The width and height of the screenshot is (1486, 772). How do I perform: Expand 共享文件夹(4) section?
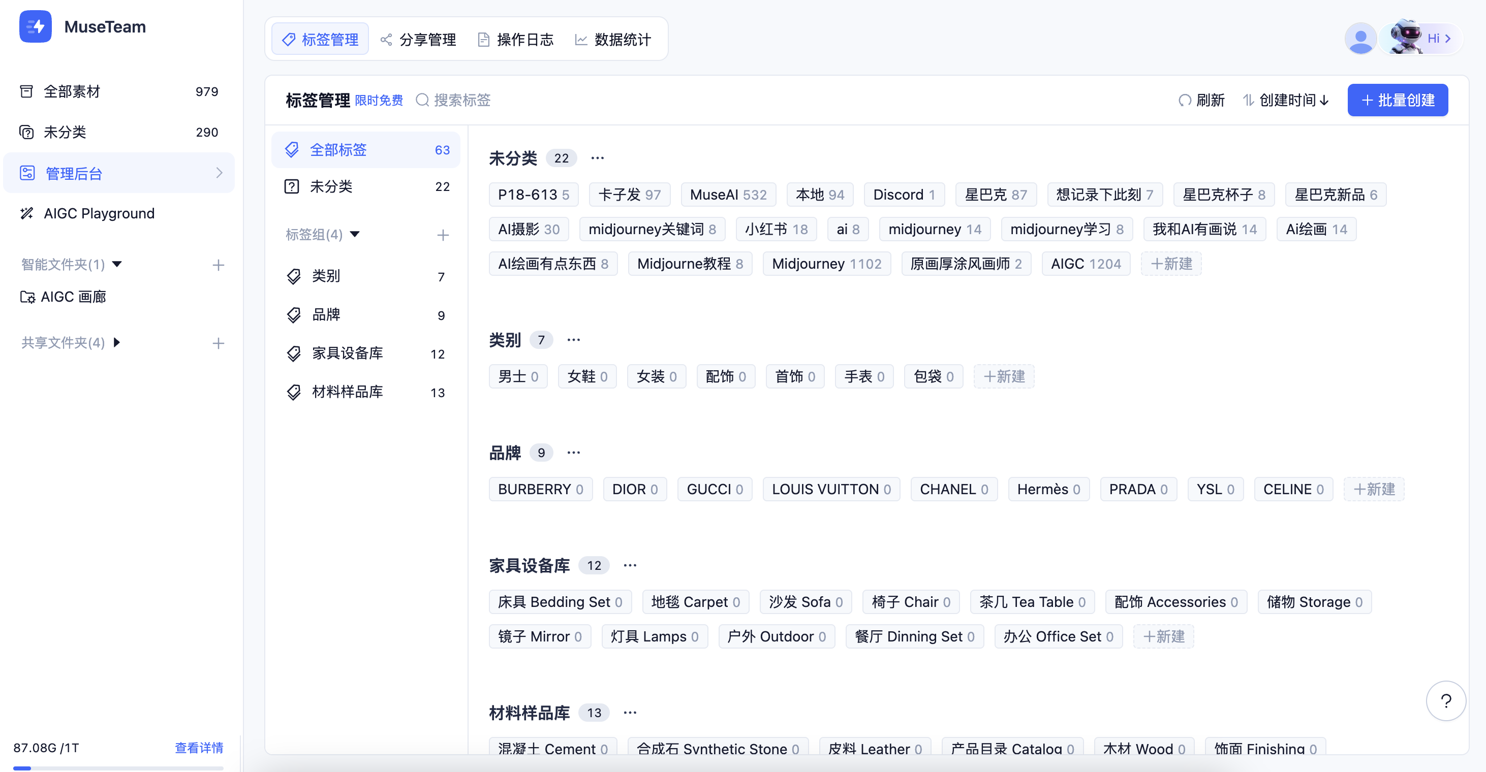(117, 342)
